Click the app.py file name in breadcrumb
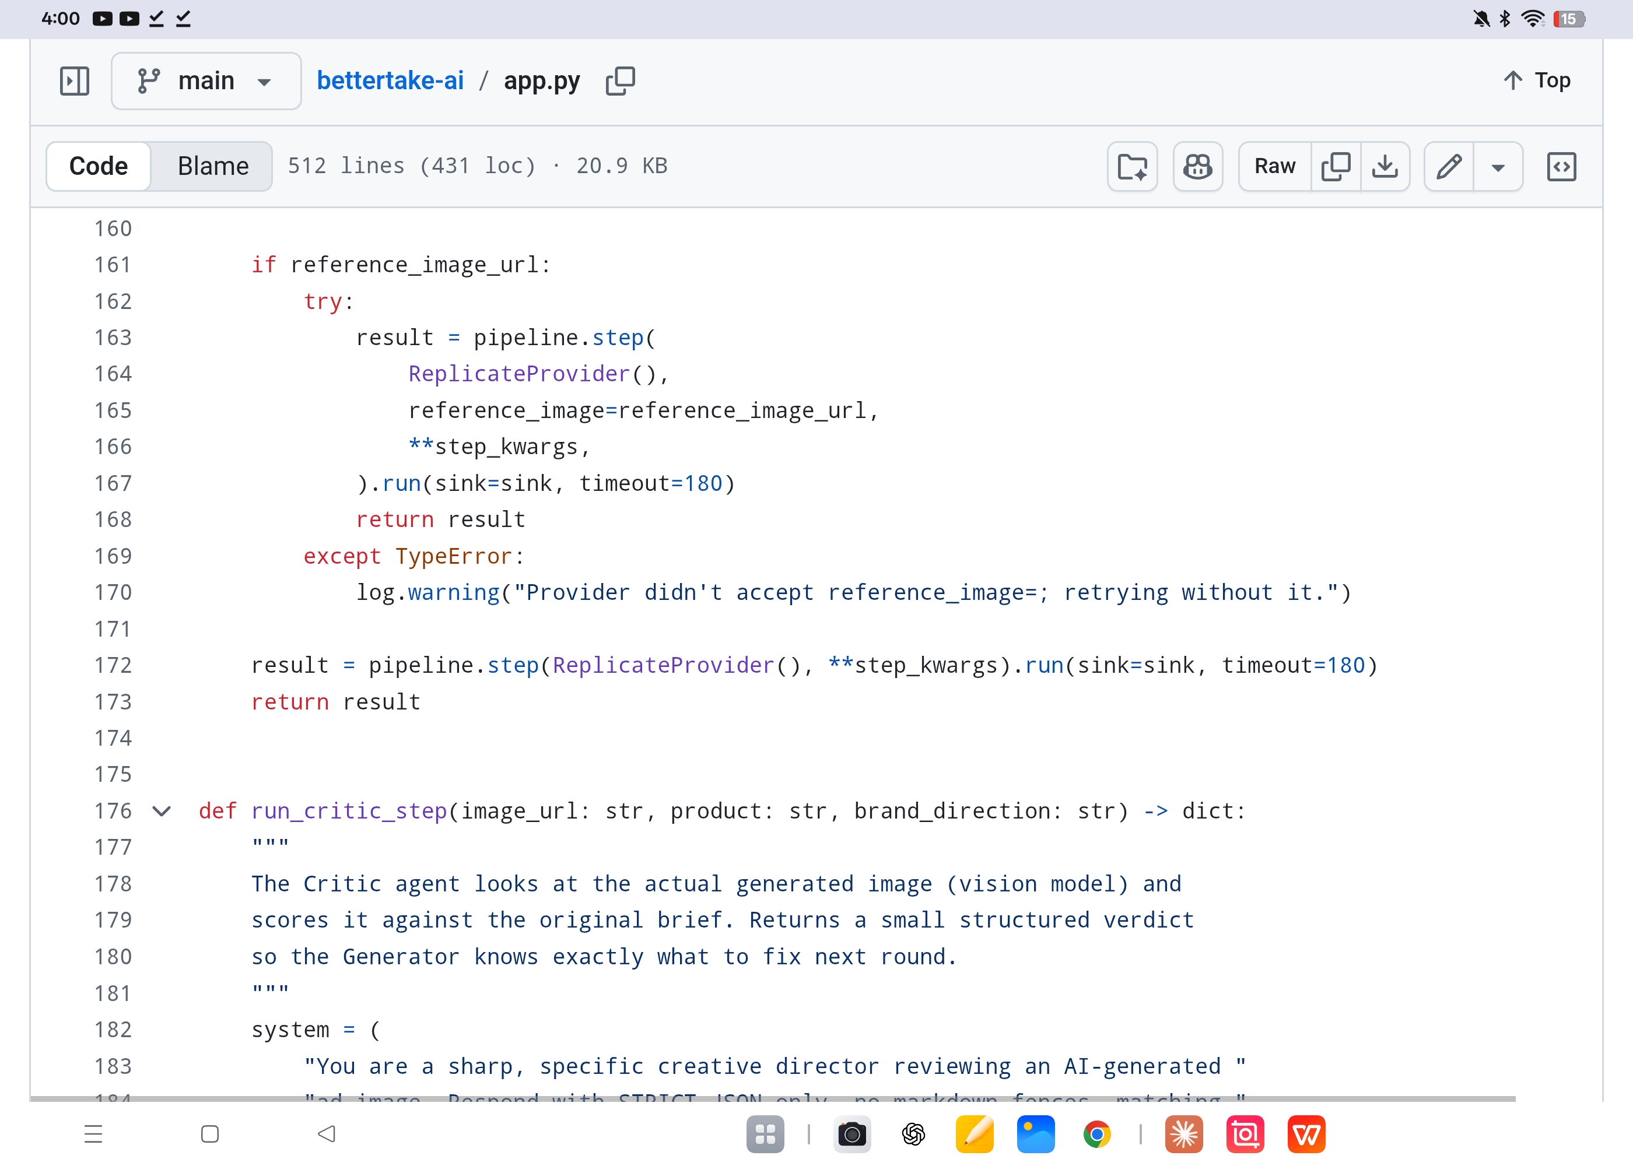Viewport: 1633px width, 1166px height. tap(541, 80)
